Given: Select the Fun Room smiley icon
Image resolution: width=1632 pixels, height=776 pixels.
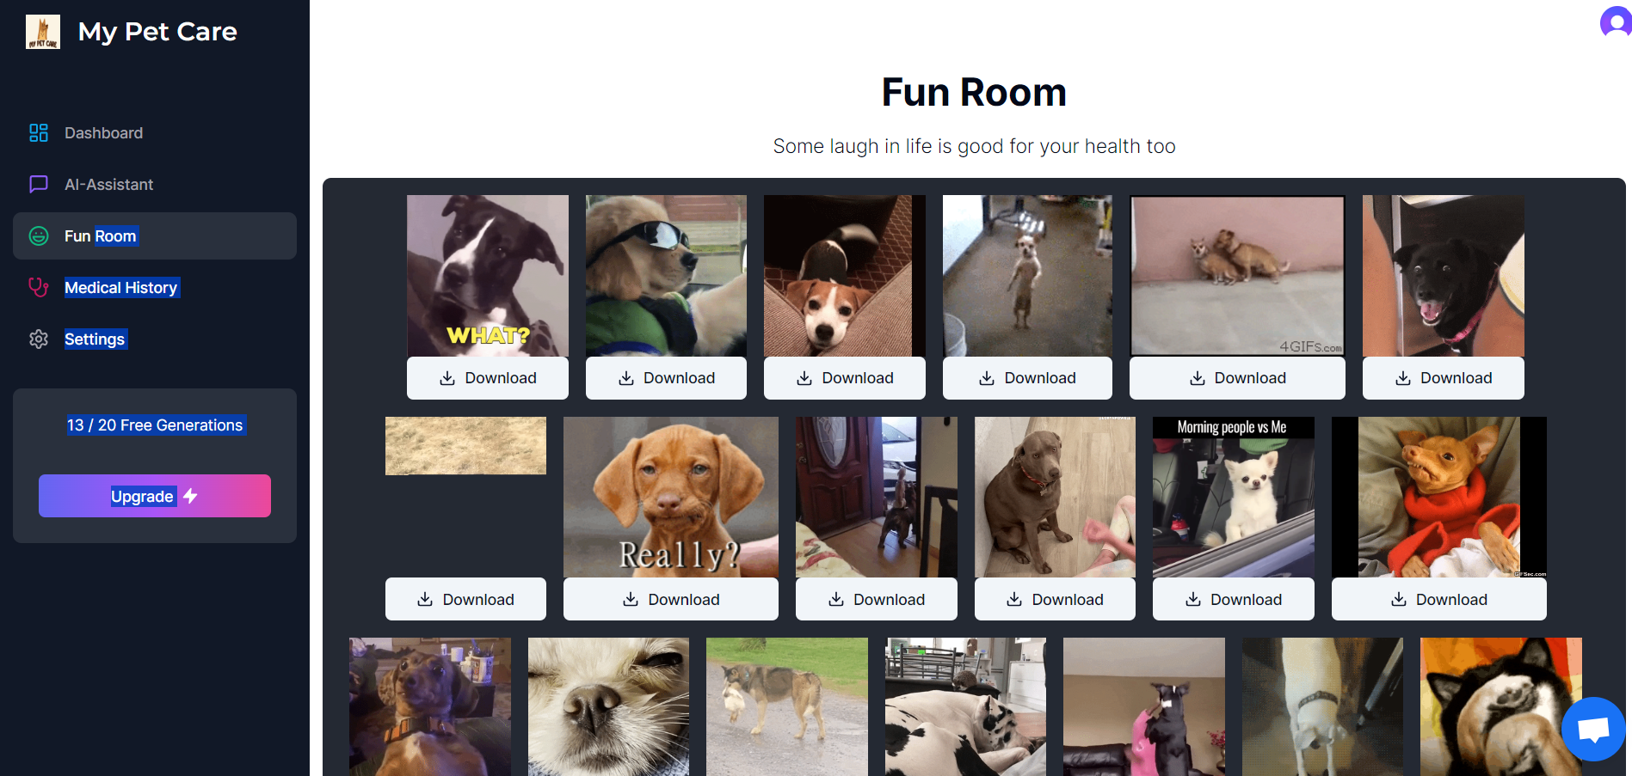Looking at the screenshot, I should [39, 236].
